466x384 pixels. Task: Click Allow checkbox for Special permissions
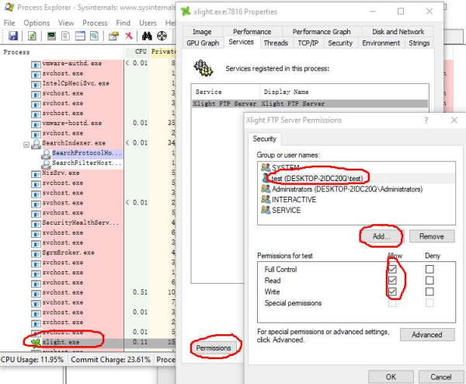(x=392, y=303)
